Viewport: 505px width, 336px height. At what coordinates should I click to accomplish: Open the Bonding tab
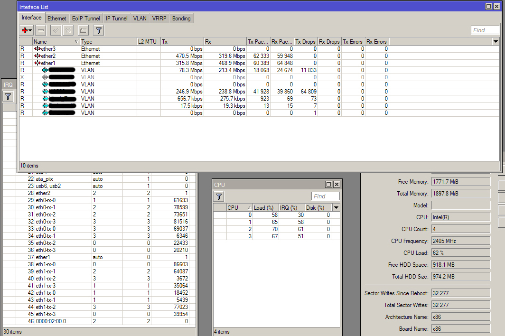(x=181, y=19)
